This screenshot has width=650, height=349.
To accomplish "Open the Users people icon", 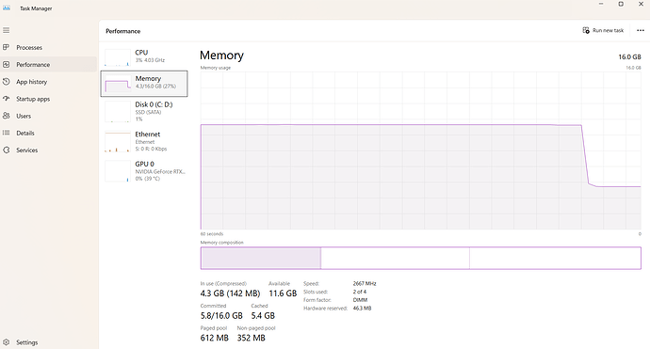I will (x=7, y=116).
